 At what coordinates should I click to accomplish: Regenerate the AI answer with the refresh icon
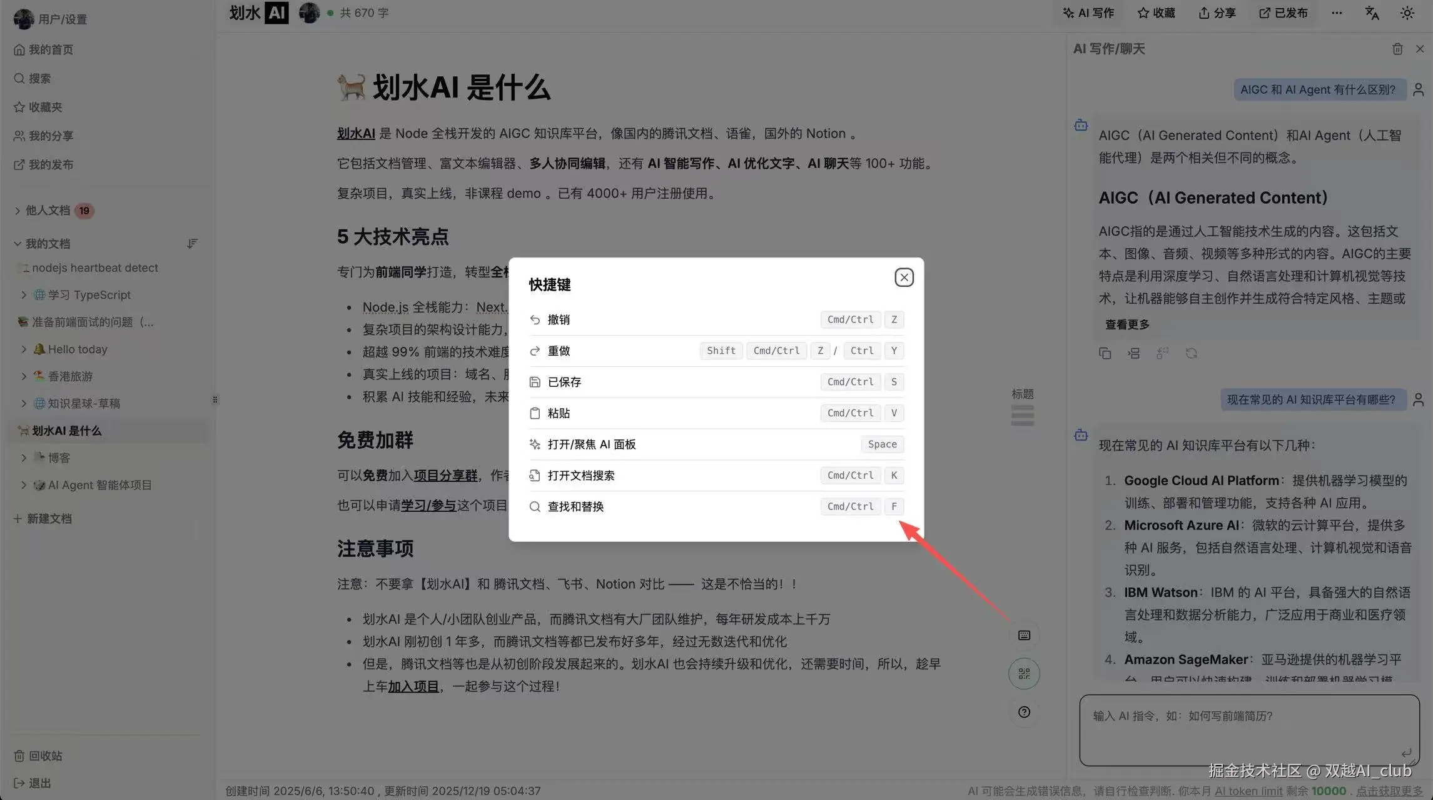point(1192,353)
